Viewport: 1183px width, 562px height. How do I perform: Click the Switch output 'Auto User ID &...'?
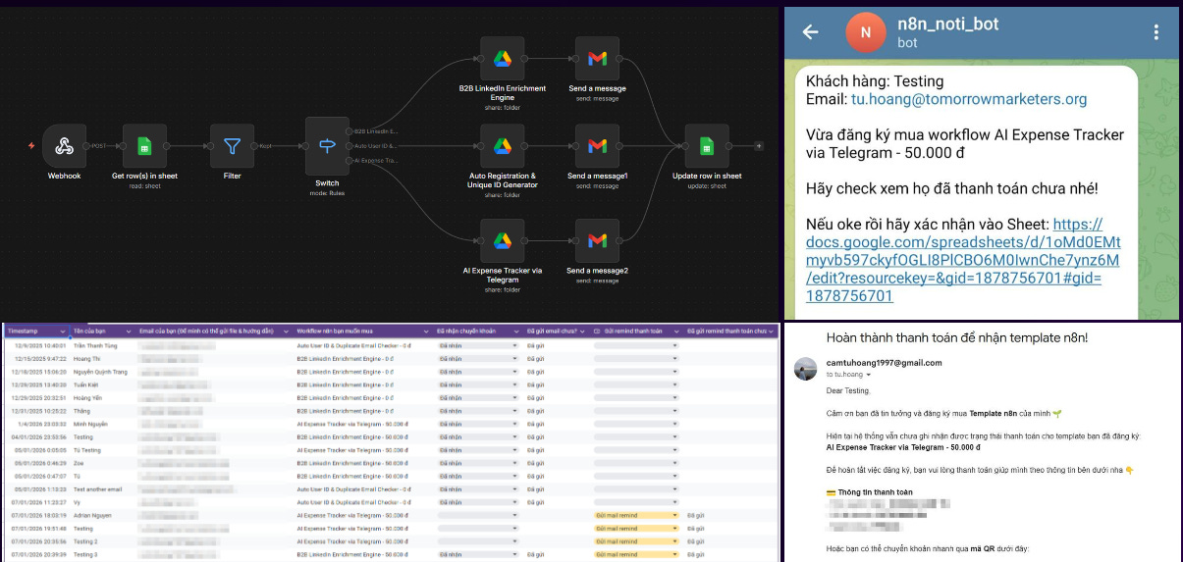click(x=374, y=146)
